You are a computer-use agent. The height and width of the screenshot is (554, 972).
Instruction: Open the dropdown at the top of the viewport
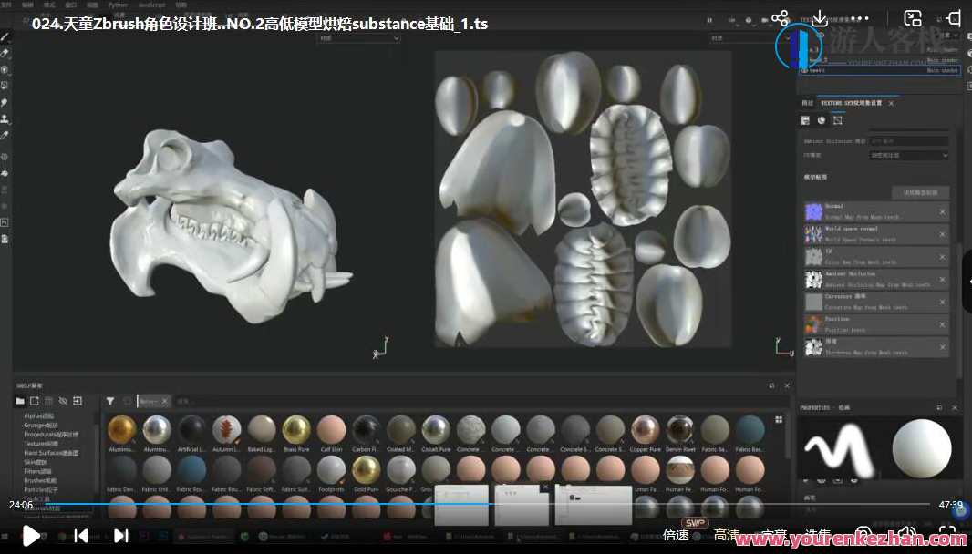(358, 37)
